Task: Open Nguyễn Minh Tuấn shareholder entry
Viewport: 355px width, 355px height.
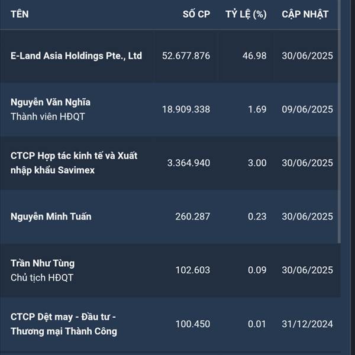Action: (x=51, y=217)
